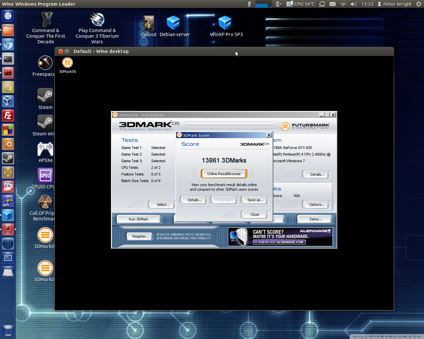424x339 pixels.
Task: Open DOSBox from the dock
Action: 8,172
